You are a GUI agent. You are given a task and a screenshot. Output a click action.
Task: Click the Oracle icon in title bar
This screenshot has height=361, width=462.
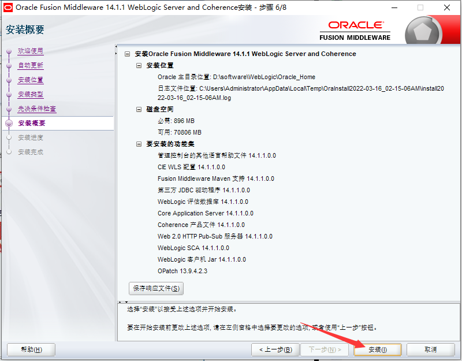pyautogui.click(x=8, y=8)
